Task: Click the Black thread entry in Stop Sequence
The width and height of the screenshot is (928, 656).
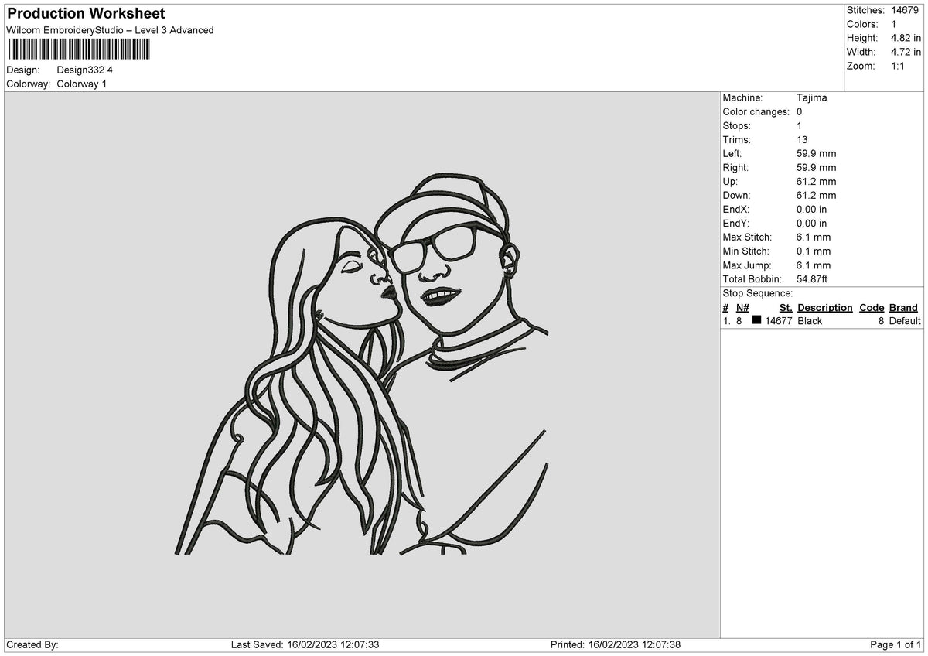Action: tap(810, 321)
